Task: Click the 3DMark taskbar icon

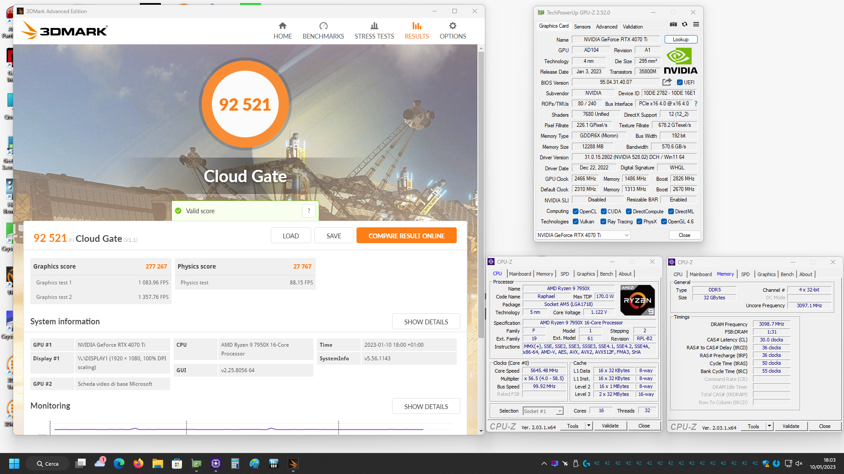Action: (293, 463)
